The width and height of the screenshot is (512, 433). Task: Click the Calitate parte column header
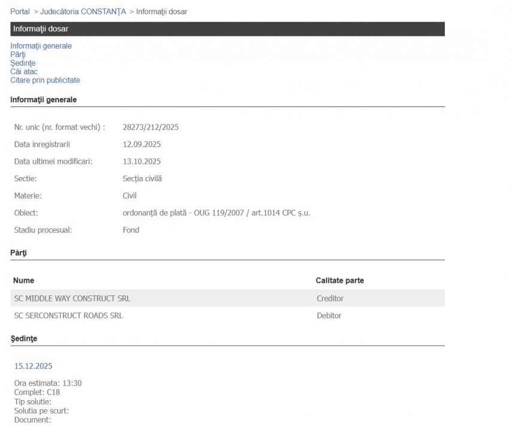[x=340, y=280]
